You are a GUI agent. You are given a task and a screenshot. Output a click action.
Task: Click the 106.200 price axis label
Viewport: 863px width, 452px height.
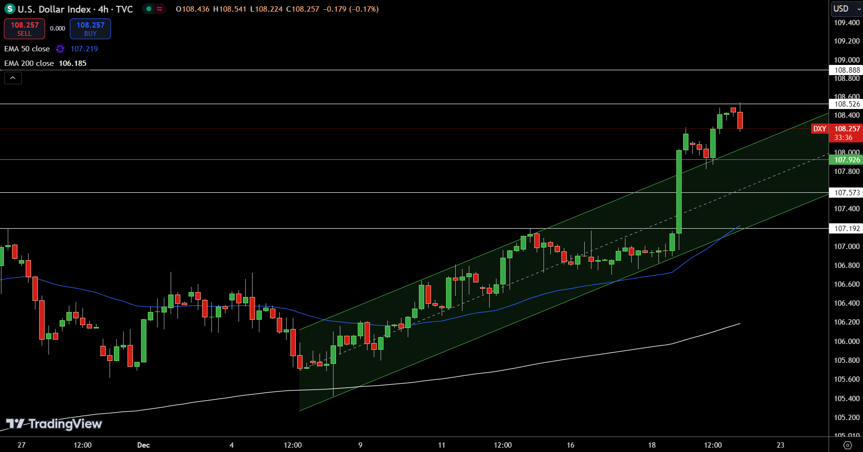coord(847,322)
